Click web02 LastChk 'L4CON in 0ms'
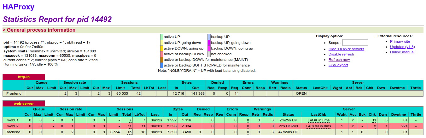Viewport: 426px width, 138px height. click(x=318, y=126)
